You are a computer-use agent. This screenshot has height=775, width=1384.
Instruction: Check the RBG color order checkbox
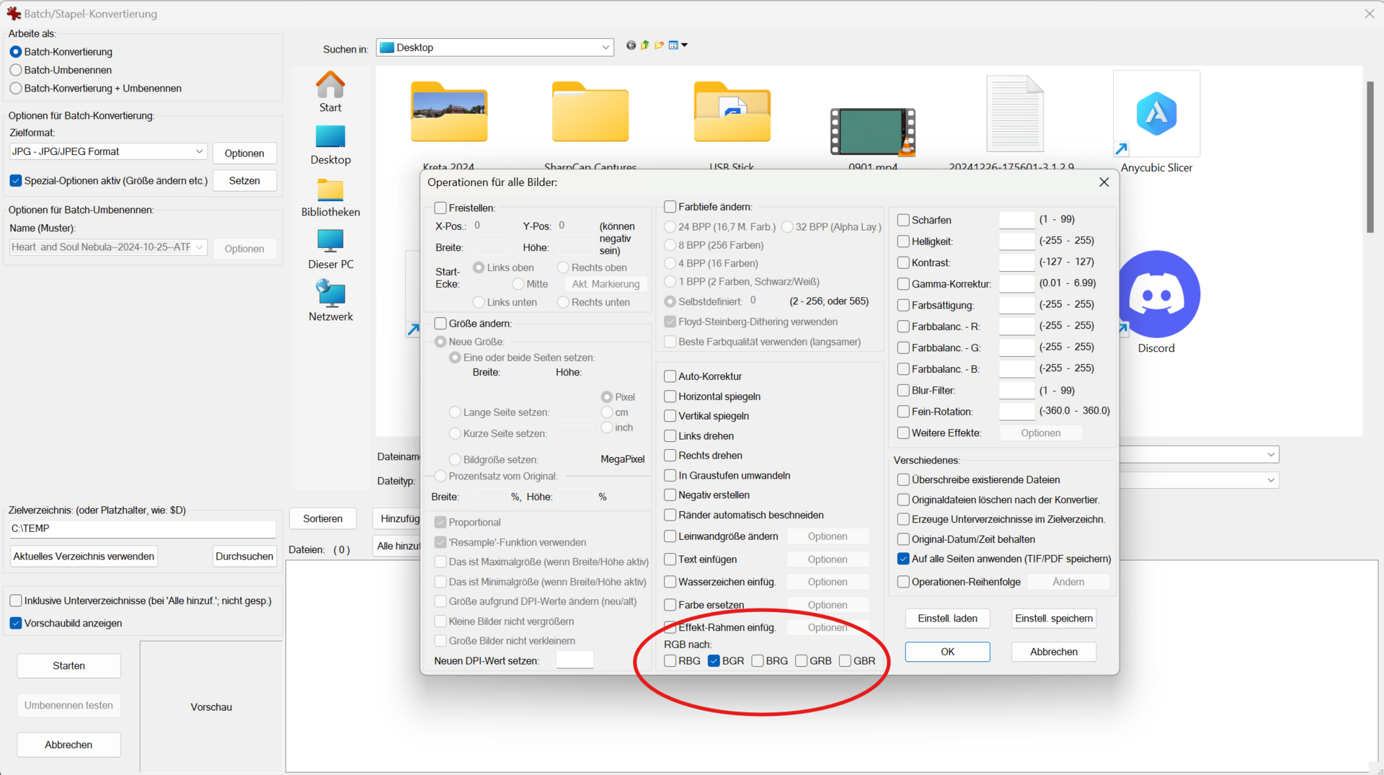coord(670,661)
